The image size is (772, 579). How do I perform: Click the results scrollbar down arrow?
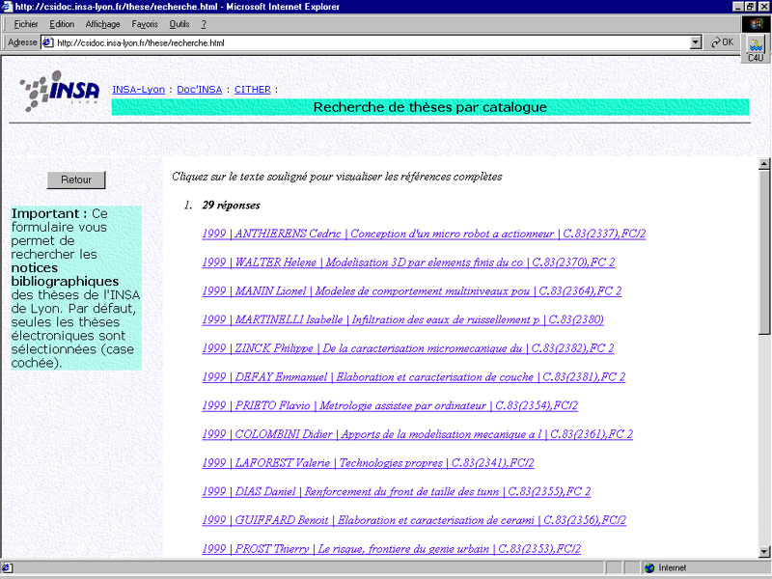tap(764, 551)
